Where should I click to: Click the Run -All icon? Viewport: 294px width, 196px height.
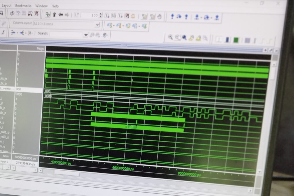[x=120, y=16]
